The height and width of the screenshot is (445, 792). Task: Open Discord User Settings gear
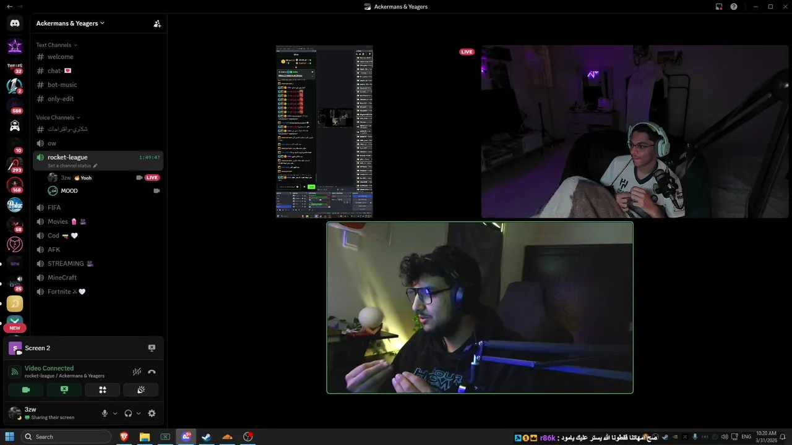coord(152,413)
